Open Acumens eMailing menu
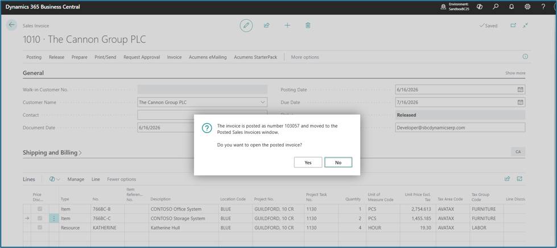Viewport: 557px width, 248px height. [208, 57]
